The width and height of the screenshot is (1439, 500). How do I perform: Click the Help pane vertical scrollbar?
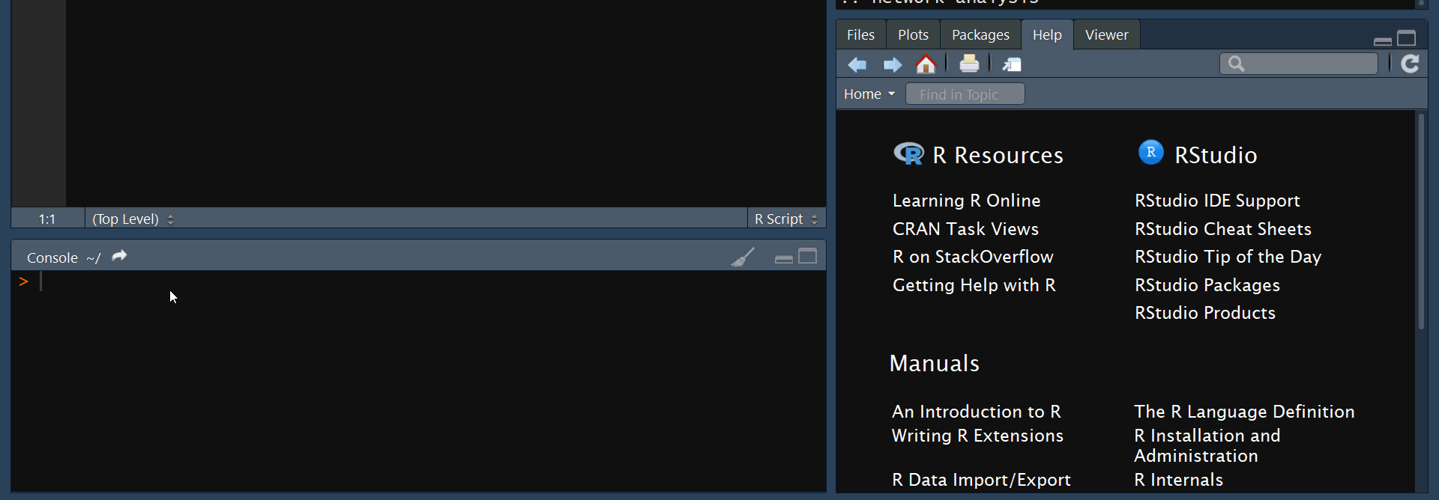1421,221
